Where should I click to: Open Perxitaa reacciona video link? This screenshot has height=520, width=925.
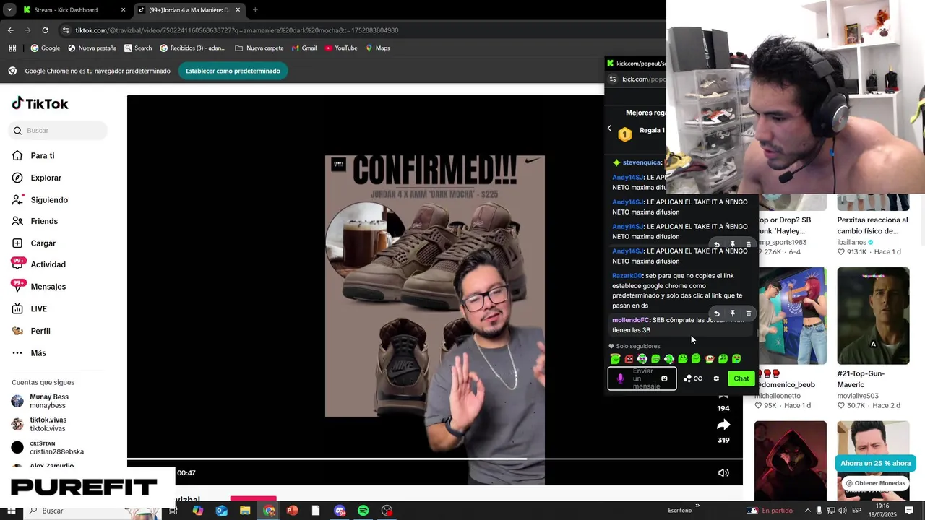[872, 225]
